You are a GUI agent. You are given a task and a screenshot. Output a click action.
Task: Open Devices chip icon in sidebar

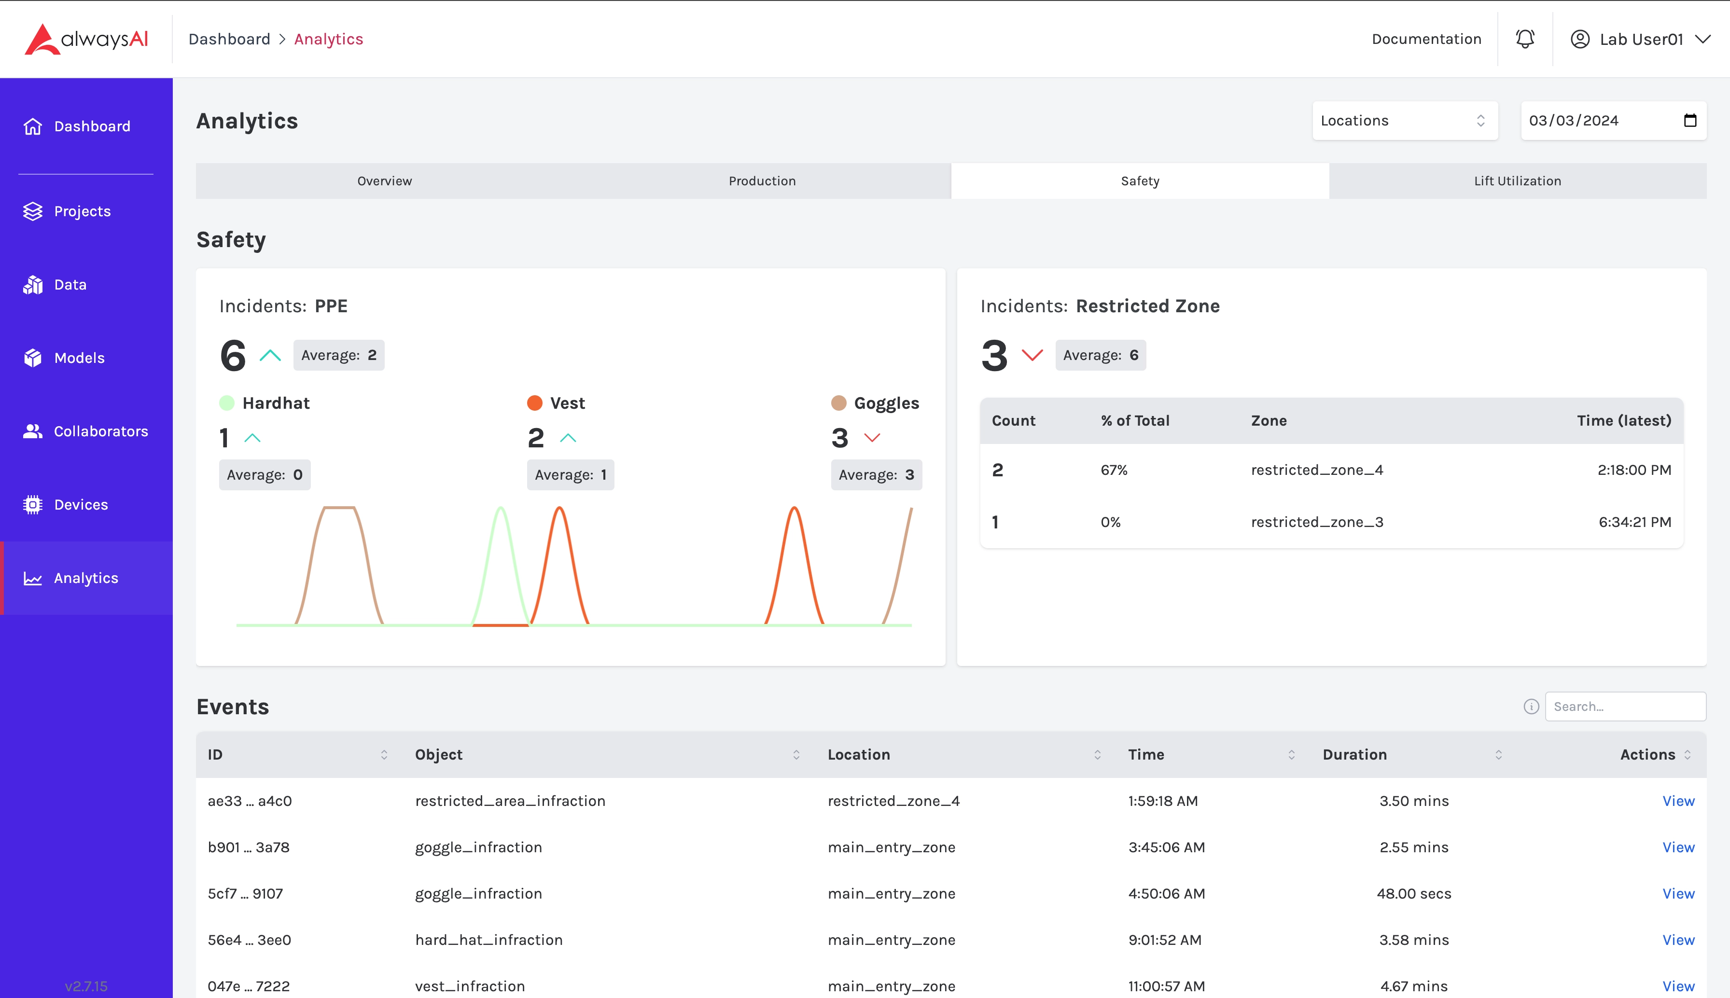coord(33,504)
